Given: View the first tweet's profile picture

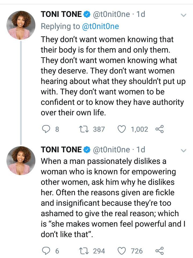Looking at the screenshot, I should (x=21, y=25).
